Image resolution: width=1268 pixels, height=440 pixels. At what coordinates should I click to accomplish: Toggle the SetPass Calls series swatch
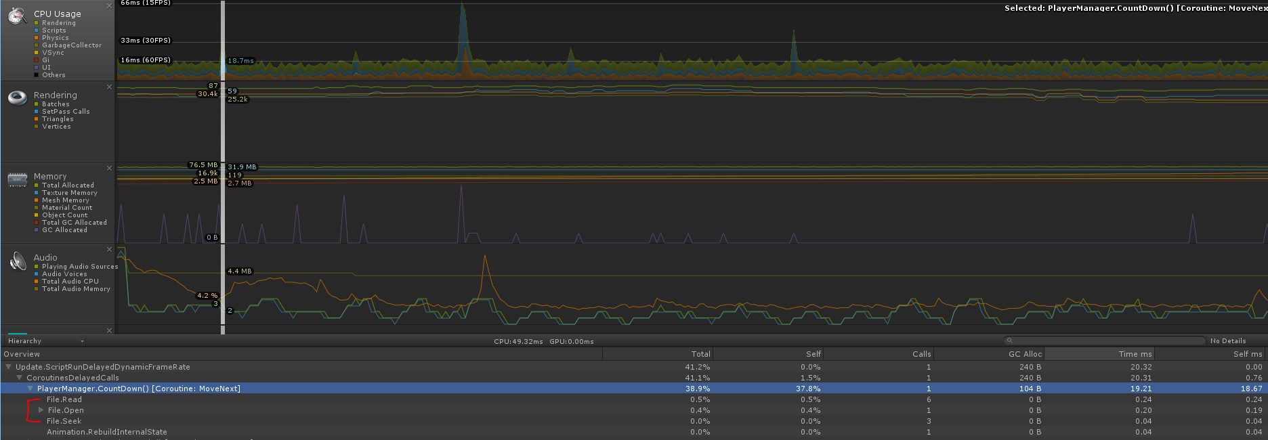[x=37, y=112]
